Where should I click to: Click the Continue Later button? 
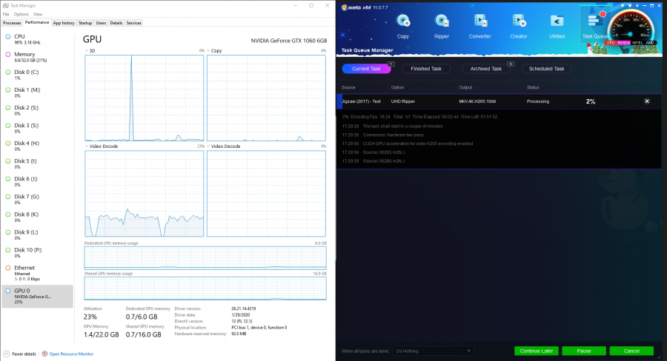click(536, 351)
